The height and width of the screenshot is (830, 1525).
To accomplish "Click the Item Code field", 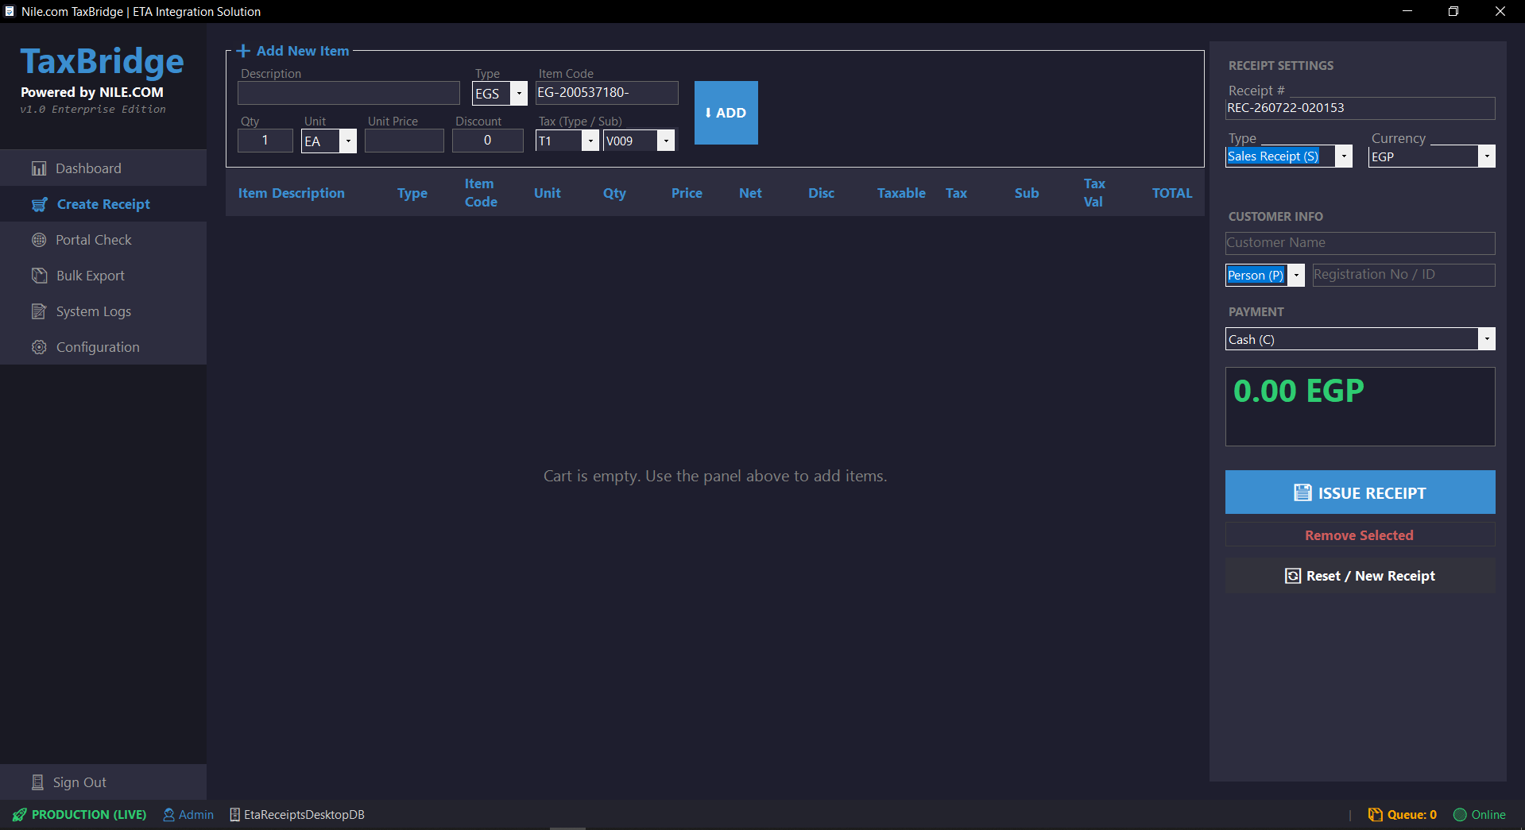I will click(607, 93).
